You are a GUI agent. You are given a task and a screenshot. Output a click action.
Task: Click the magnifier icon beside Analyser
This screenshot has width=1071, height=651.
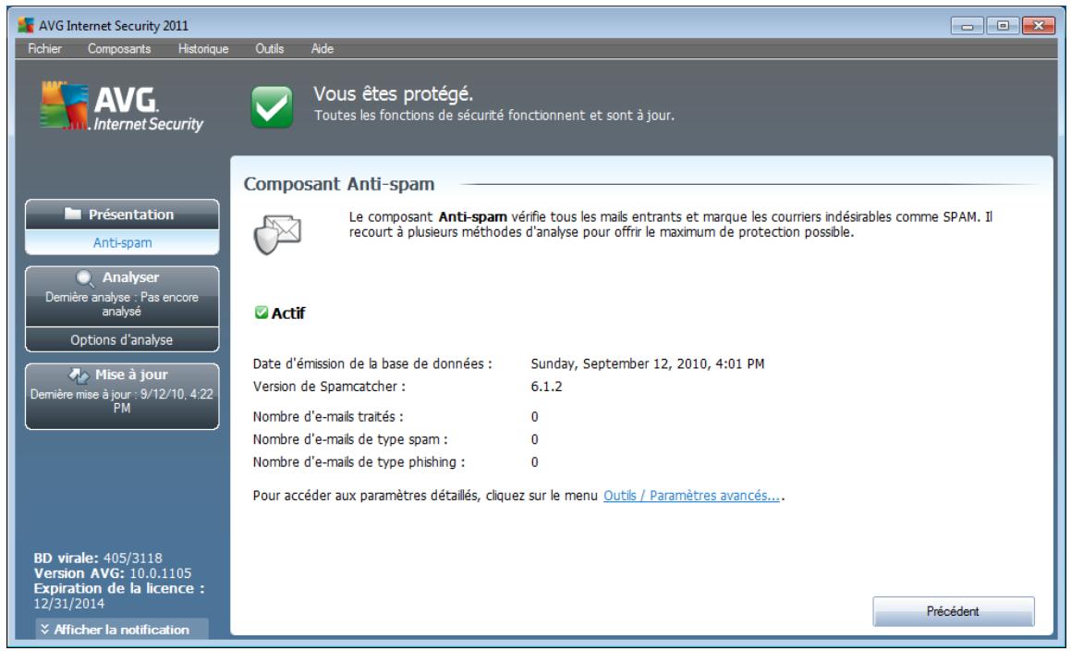tap(85, 277)
